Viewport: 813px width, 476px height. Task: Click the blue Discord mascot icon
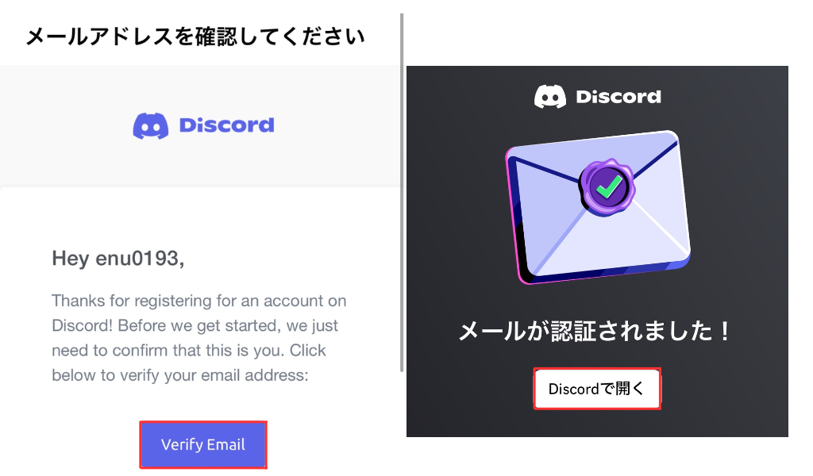tap(151, 125)
